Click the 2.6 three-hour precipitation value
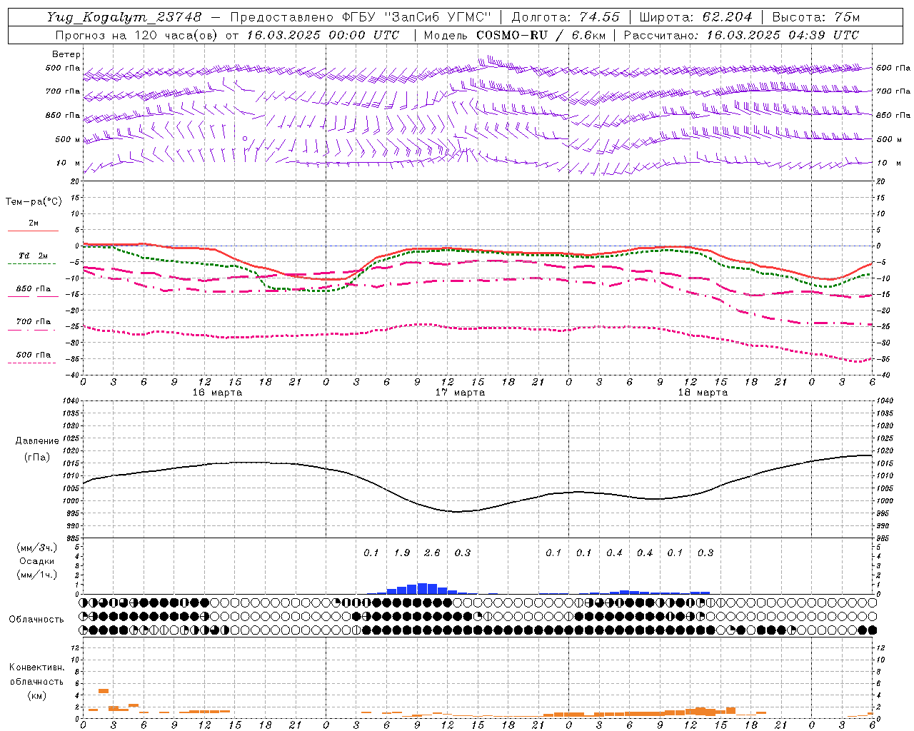This screenshot has width=914, height=731. click(432, 553)
